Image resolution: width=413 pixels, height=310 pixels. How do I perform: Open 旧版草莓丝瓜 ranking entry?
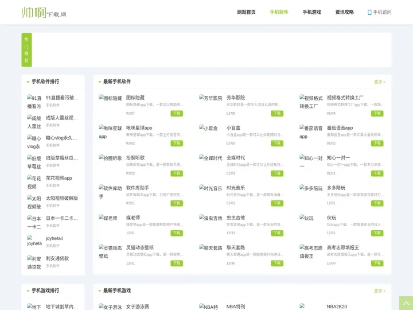[x=62, y=158]
